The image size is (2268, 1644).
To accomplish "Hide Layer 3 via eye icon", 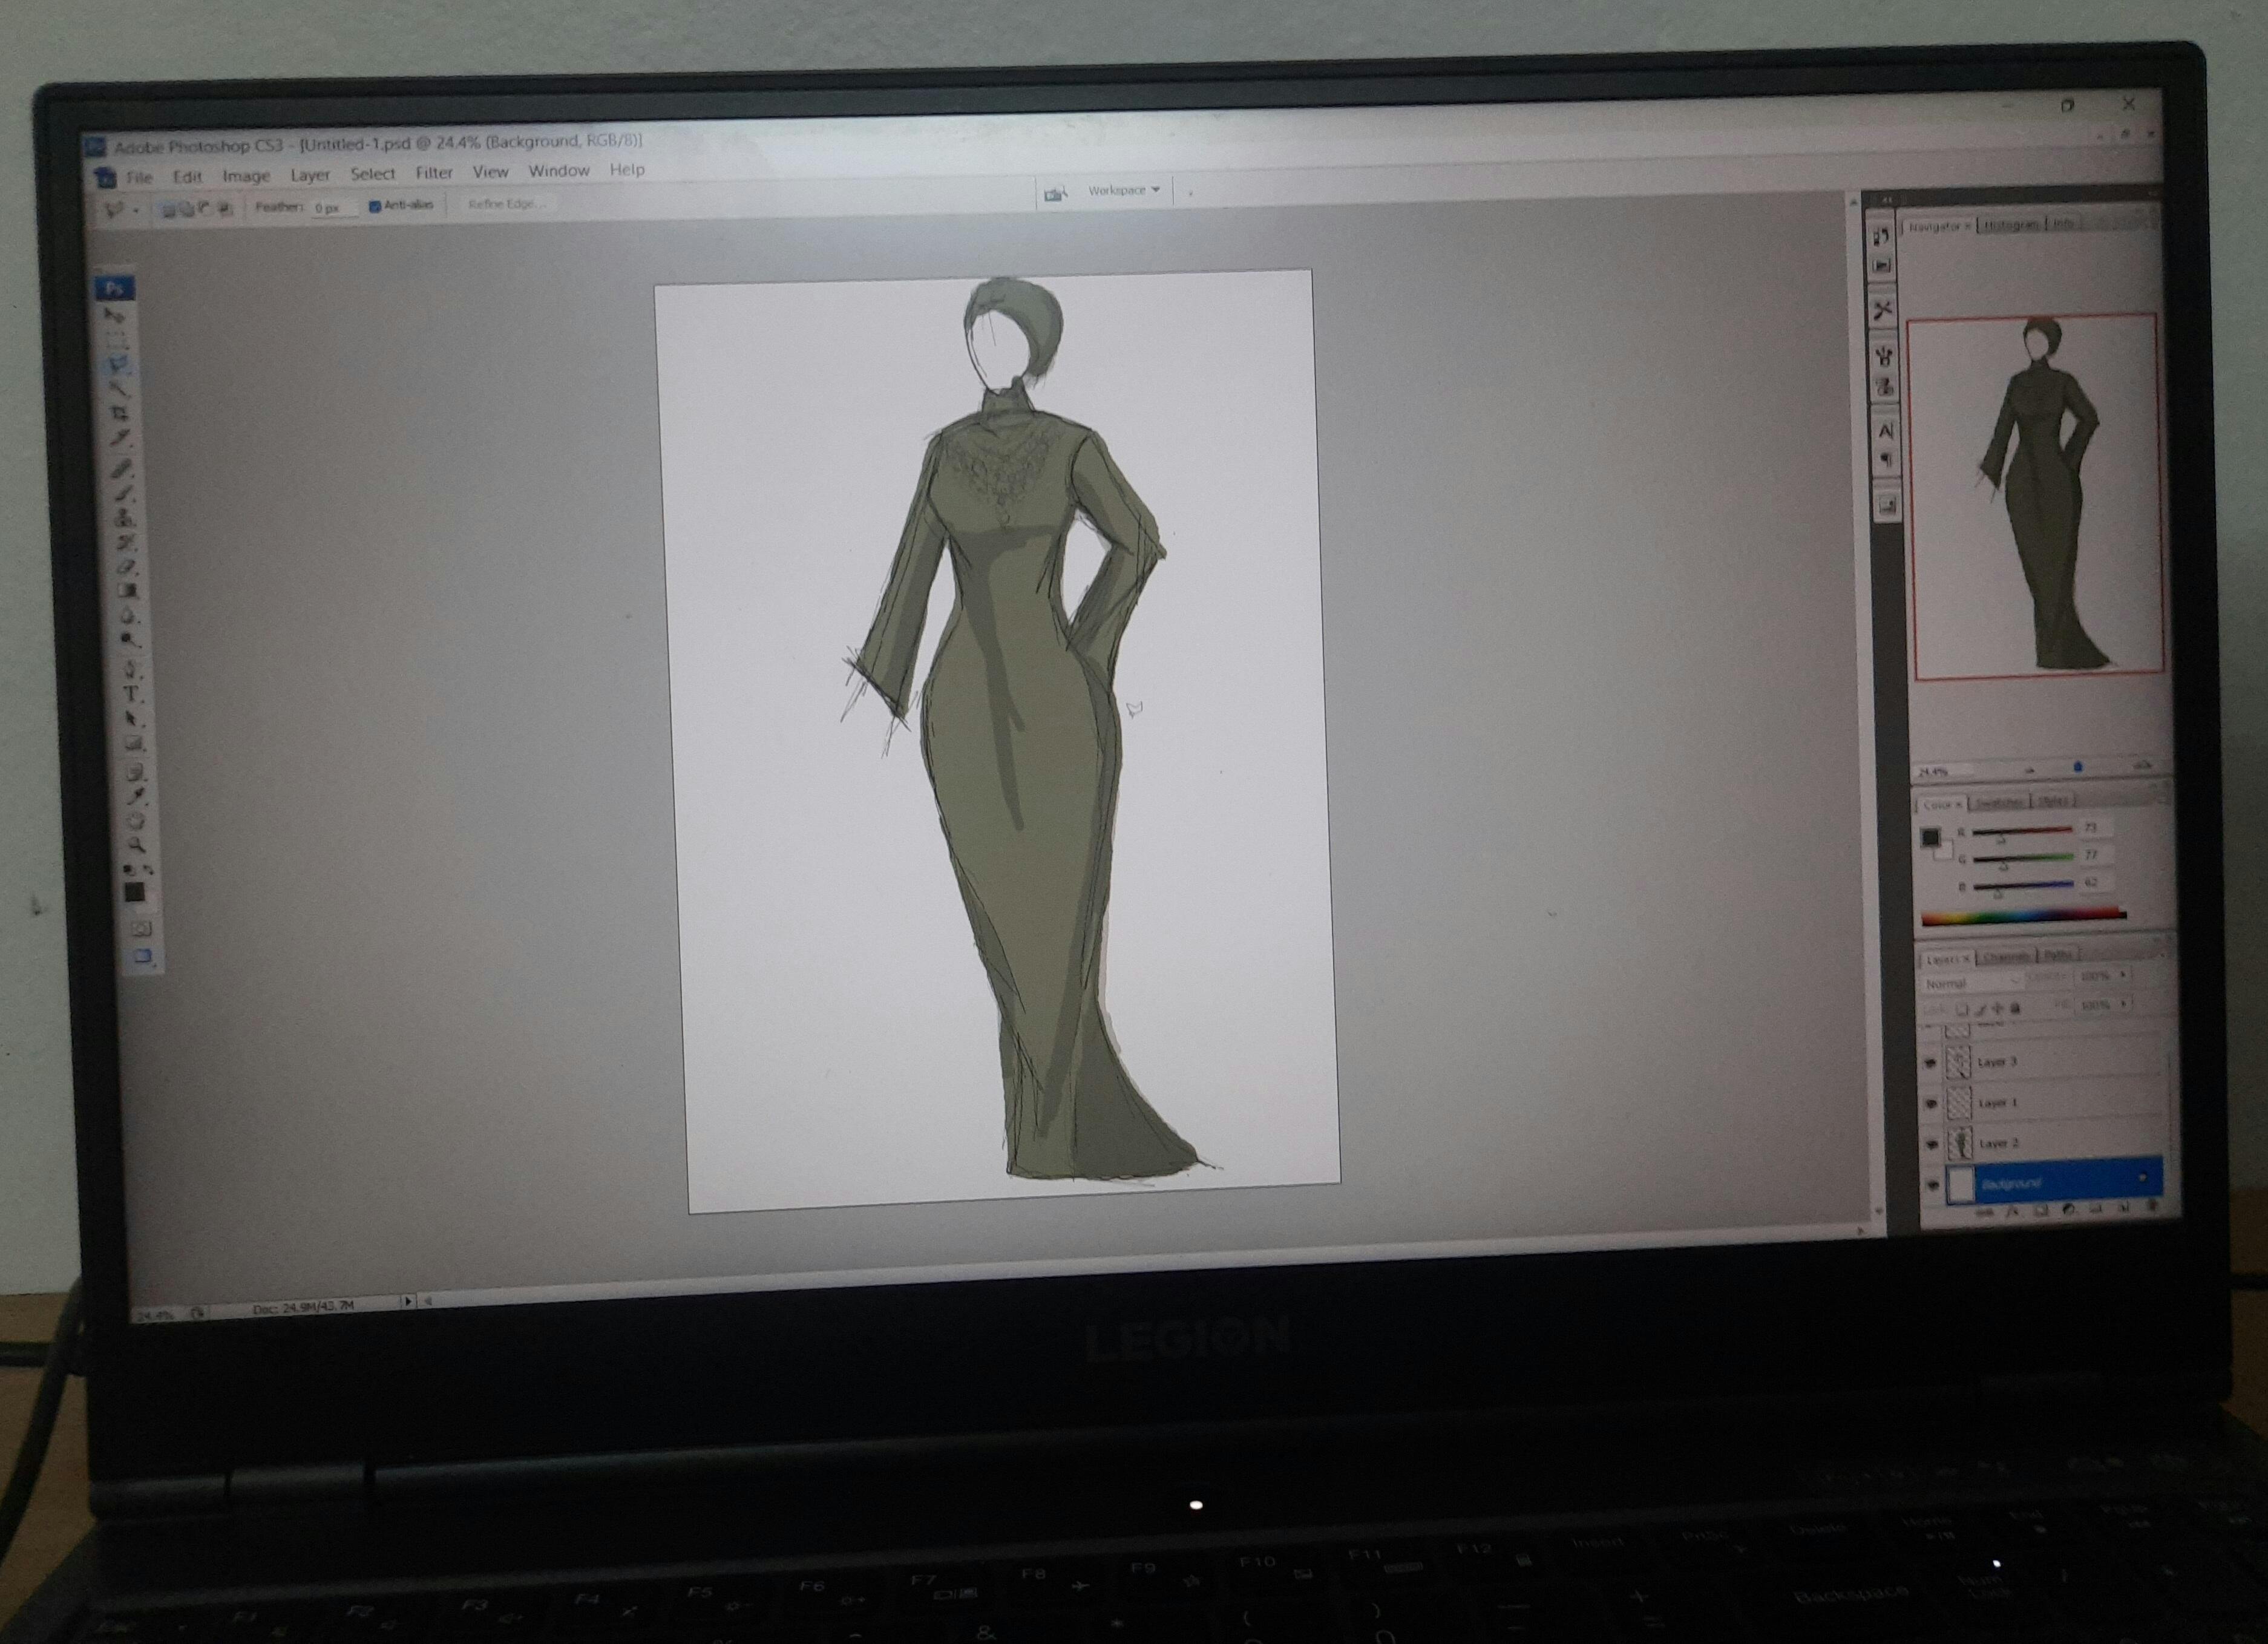I will 1931,1063.
